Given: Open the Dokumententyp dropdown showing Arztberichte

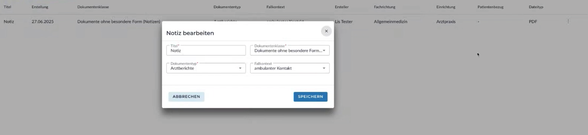Looking at the screenshot, I should tap(206, 68).
